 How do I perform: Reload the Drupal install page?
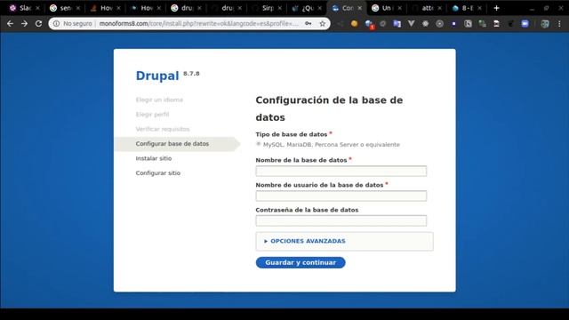(x=38, y=24)
